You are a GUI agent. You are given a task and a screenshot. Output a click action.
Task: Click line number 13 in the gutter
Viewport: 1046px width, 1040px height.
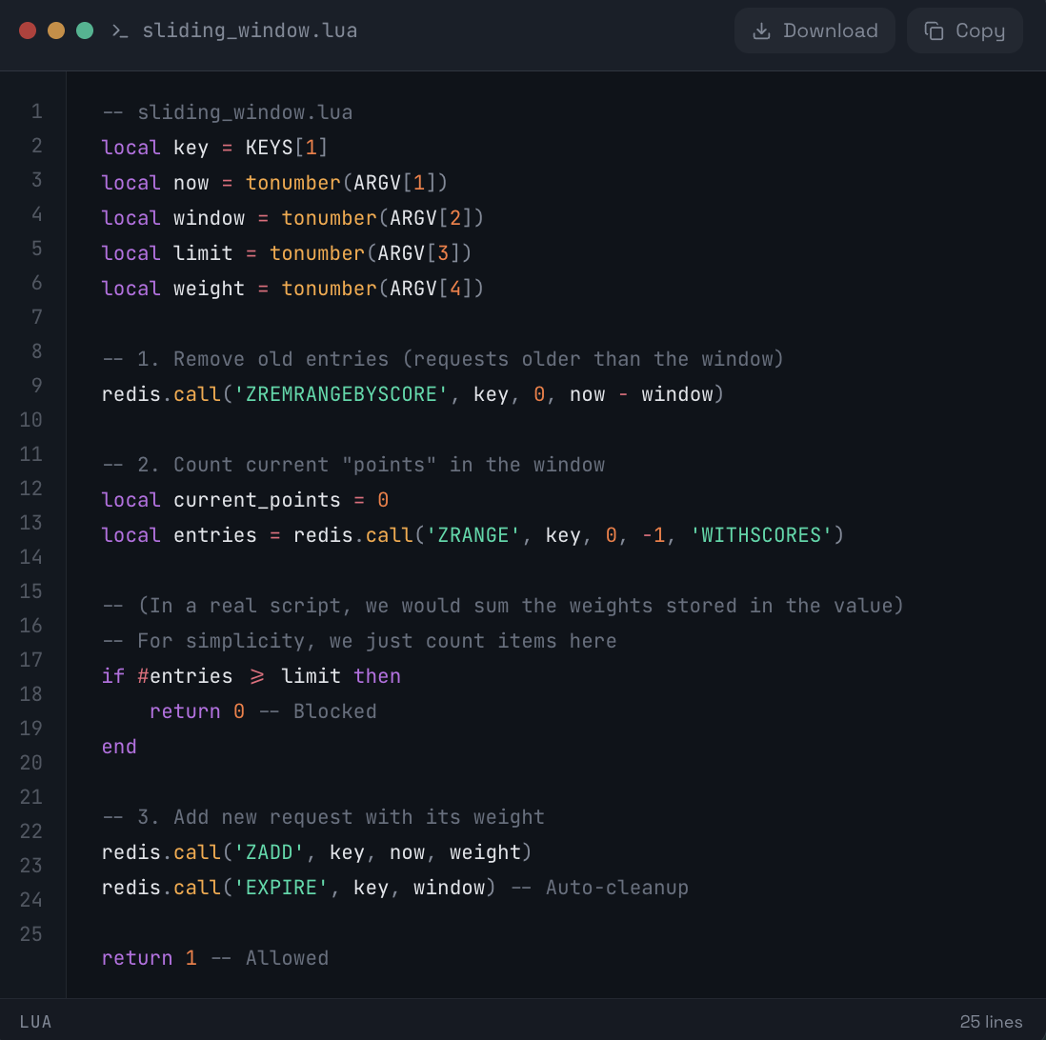coord(31,523)
